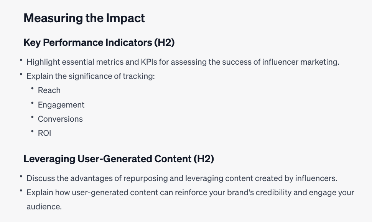
Task: Click the 'Highlight essential metrics and KPIs' sentence
Action: pos(183,62)
